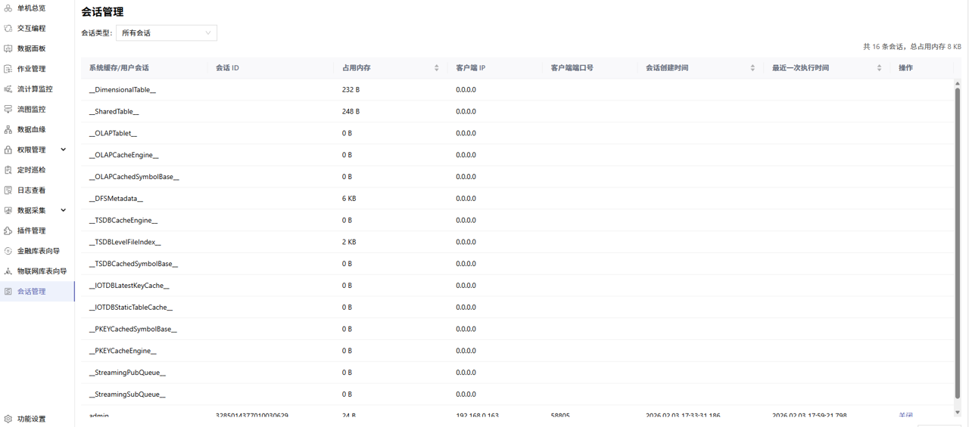Open 物联网库表向导 from sidebar
The height and width of the screenshot is (427, 969).
[42, 271]
